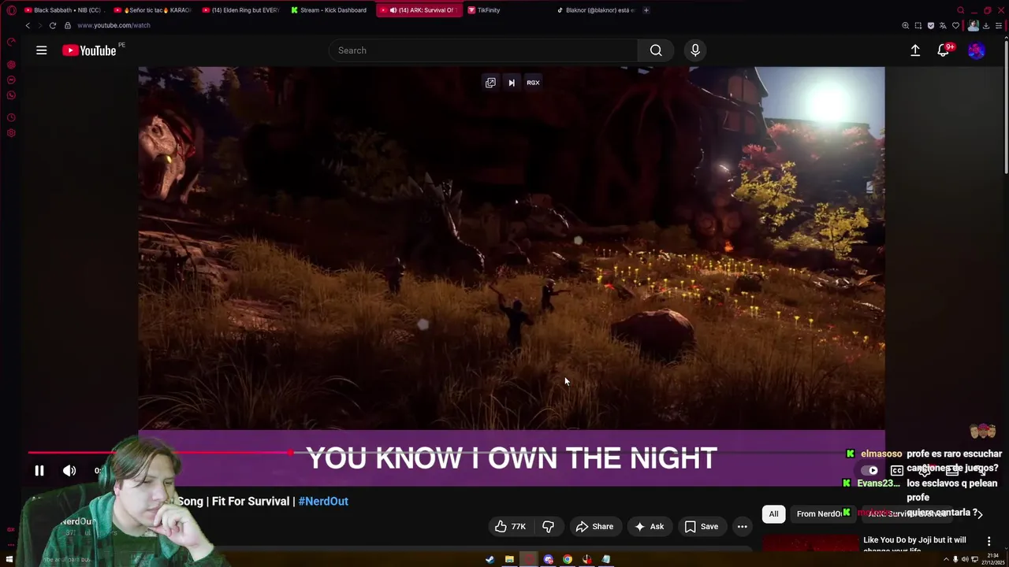The width and height of the screenshot is (1009, 567).
Task: Switch to Stream - Kick Dashboard tab
Action: tap(330, 10)
